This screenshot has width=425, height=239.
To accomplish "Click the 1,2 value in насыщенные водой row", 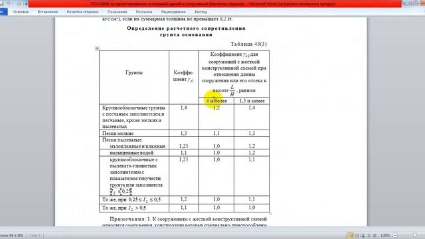I will 252,153.
